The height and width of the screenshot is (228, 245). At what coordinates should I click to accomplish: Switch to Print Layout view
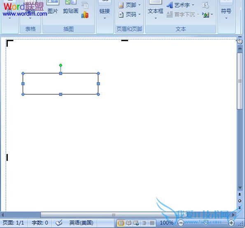click(121, 223)
